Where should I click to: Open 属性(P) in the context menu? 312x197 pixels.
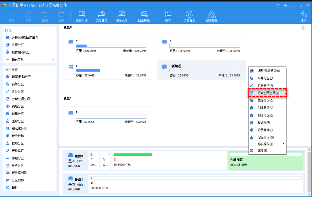tap(267, 150)
